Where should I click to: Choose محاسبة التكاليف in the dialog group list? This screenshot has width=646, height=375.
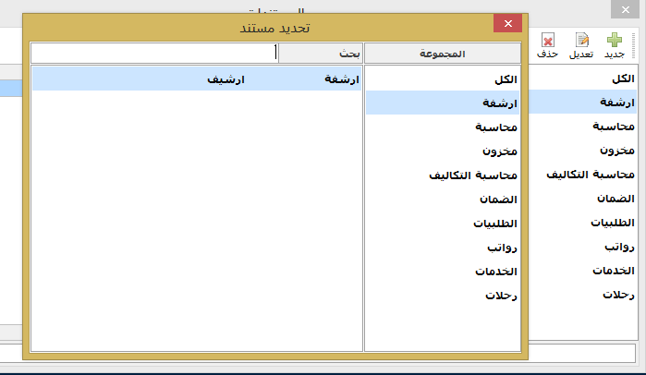tap(443, 175)
